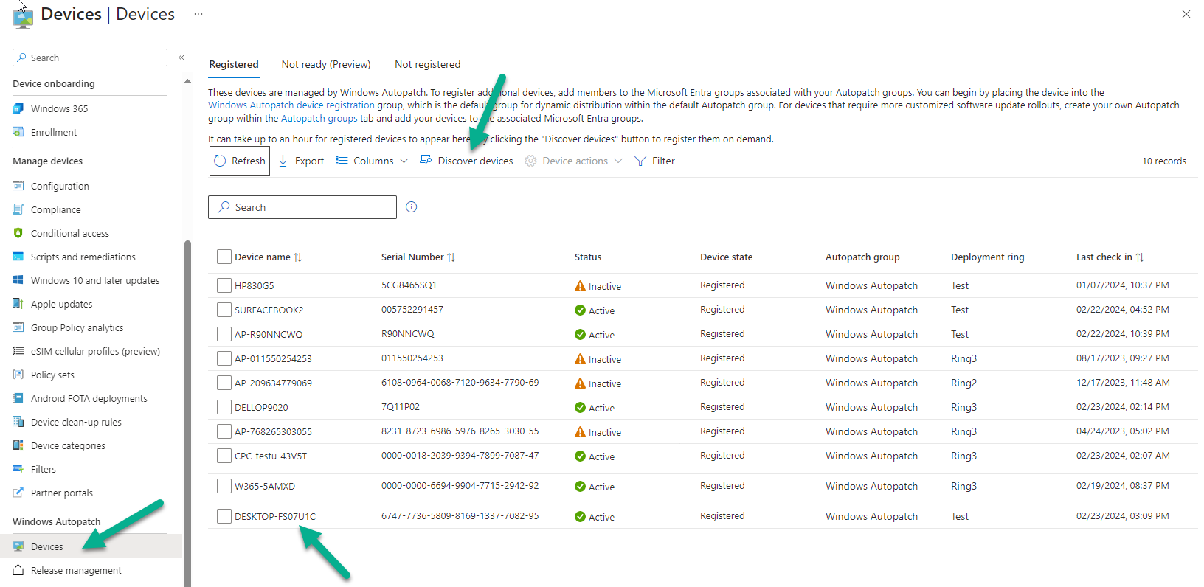Open Filters in the sidebar

tap(43, 469)
